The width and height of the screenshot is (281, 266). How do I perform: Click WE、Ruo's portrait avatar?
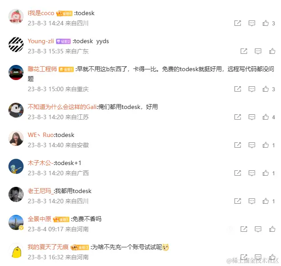[x=16, y=138]
